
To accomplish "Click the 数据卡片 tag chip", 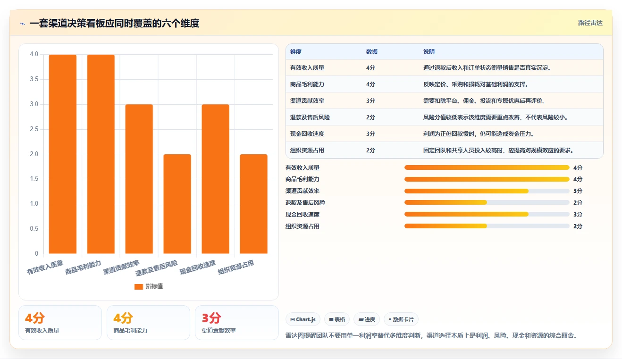I will pos(401,319).
